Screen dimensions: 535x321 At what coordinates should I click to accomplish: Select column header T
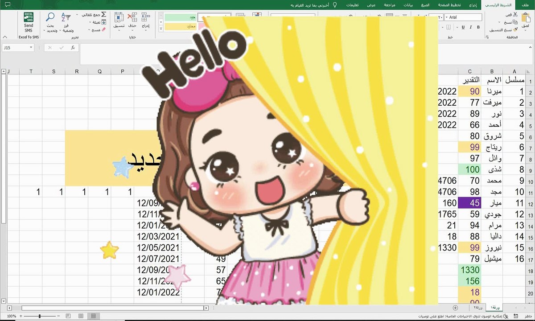pos(31,71)
